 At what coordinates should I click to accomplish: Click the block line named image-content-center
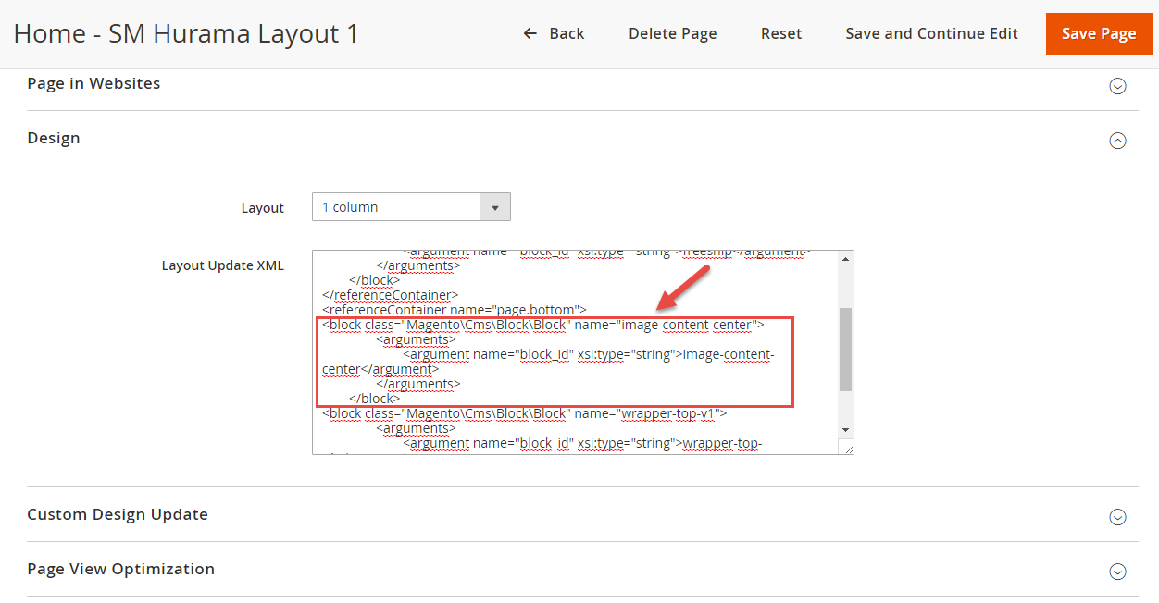click(x=542, y=325)
